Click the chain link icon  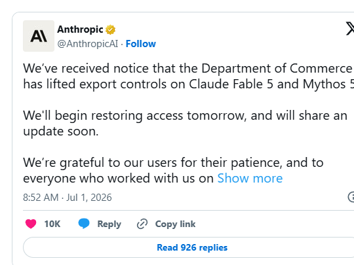[x=142, y=224]
